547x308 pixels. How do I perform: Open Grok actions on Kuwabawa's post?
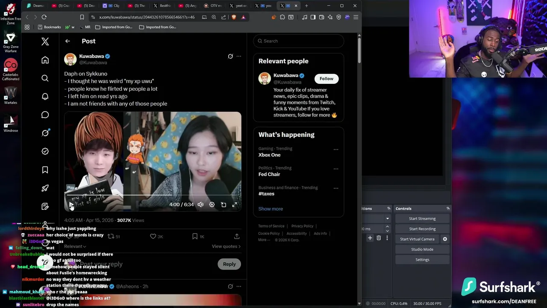pos(230,56)
